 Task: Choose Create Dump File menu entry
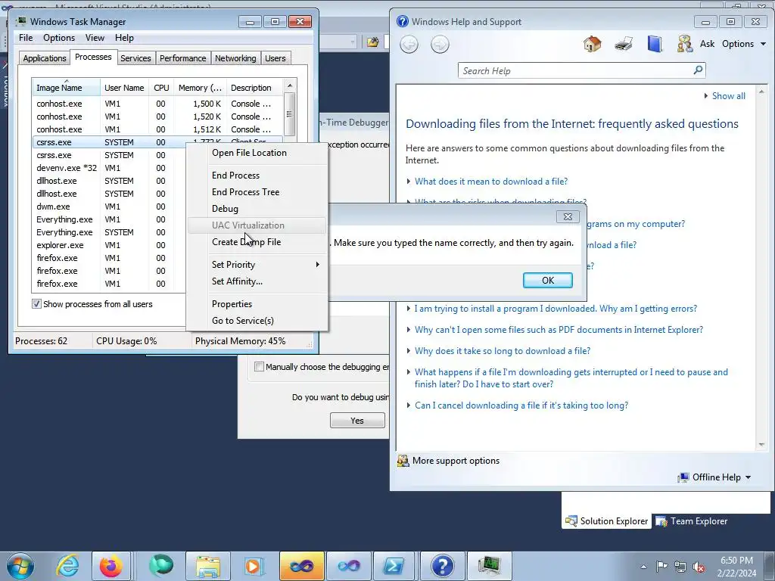pos(257,241)
